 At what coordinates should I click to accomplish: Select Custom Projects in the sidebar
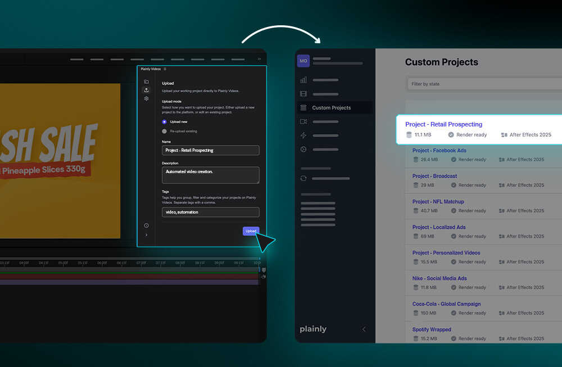coord(331,108)
